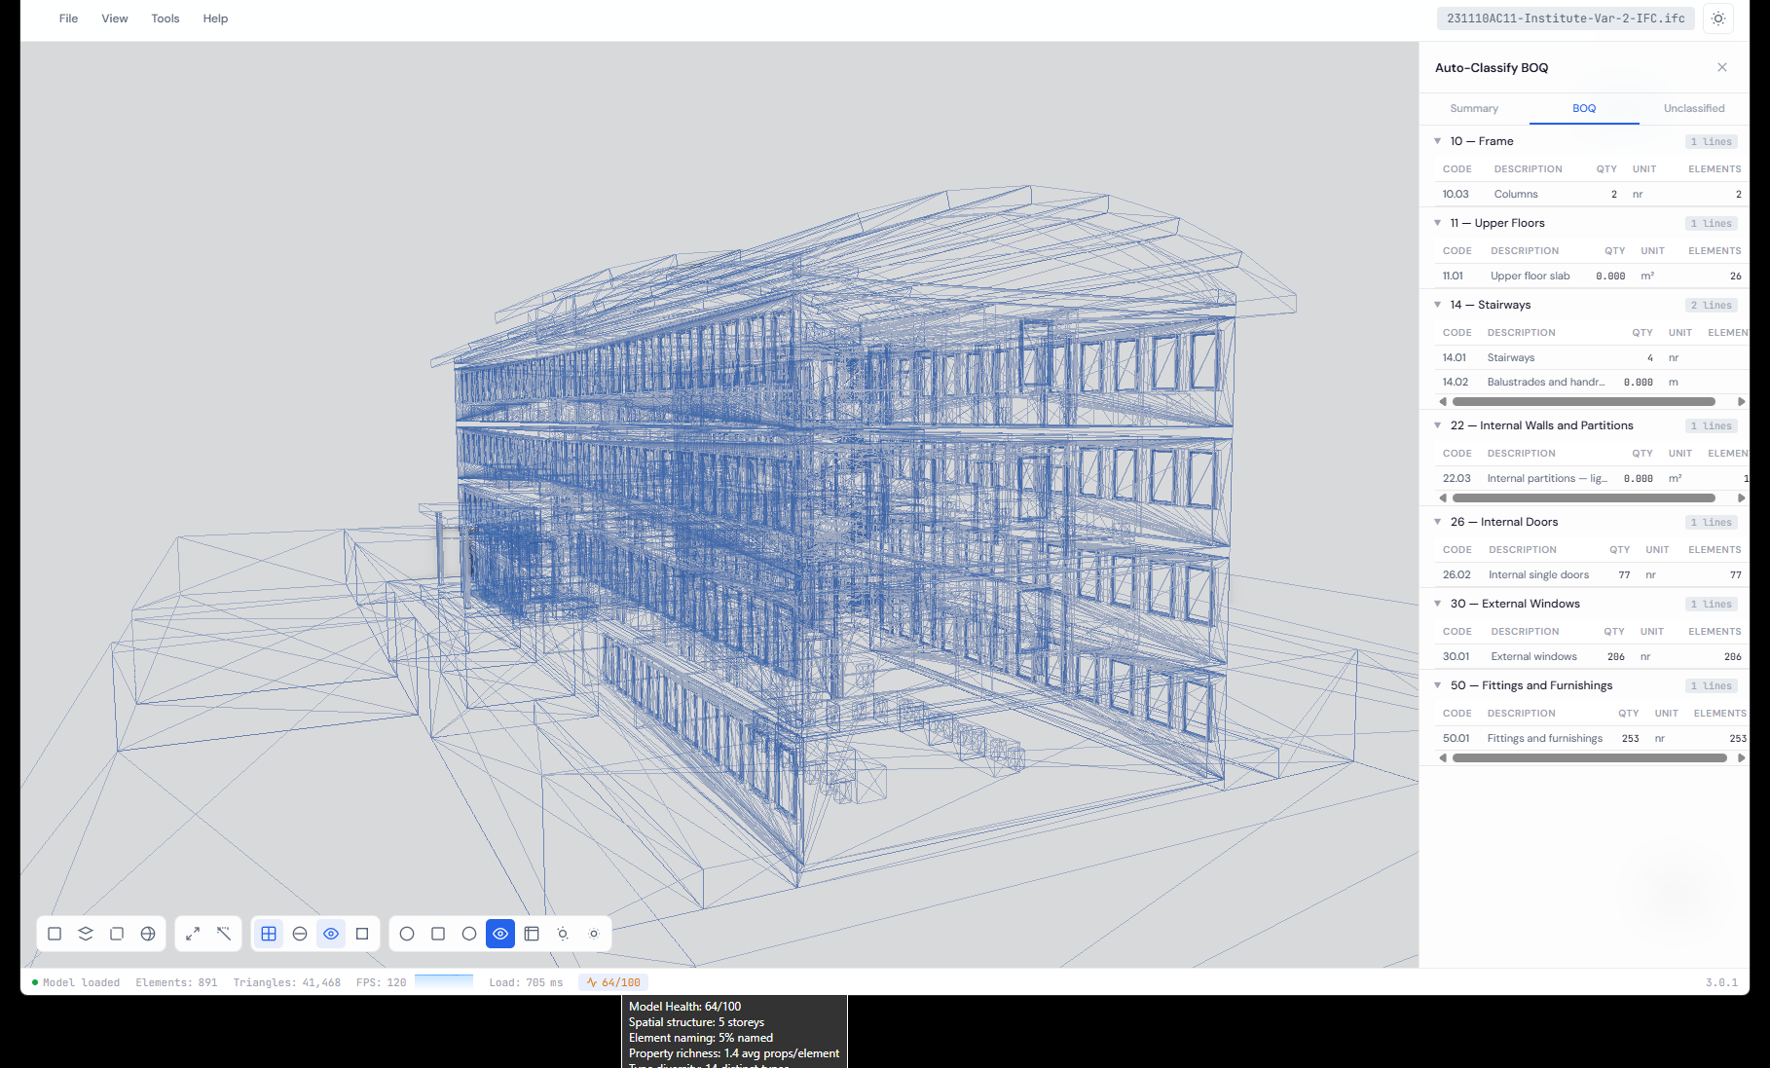Click the Stairways table horizontal scrollbar
Viewport: 1770px width, 1068px height.
[x=1584, y=401]
